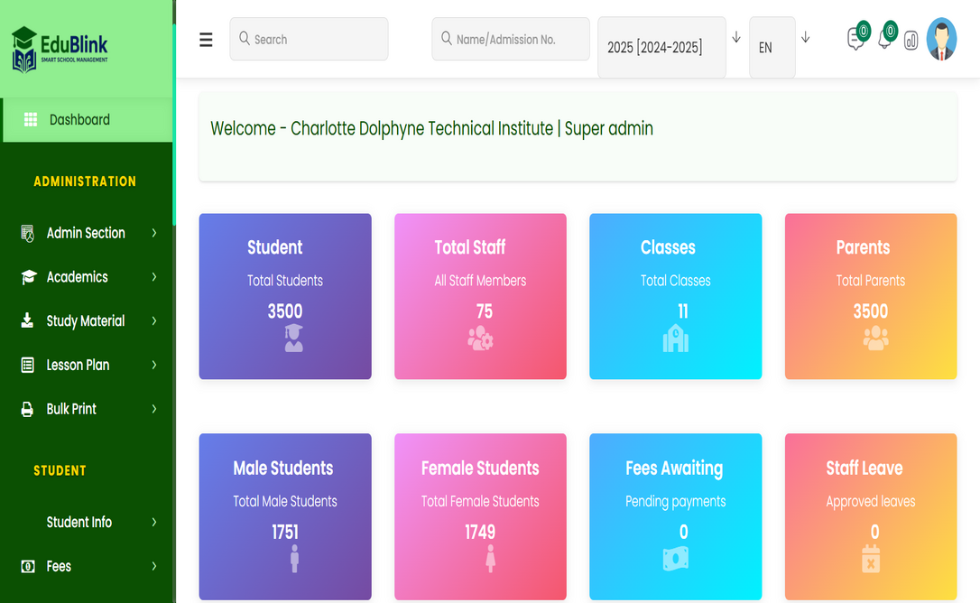
Task: Expand the Academics sidebar menu
Action: point(87,277)
